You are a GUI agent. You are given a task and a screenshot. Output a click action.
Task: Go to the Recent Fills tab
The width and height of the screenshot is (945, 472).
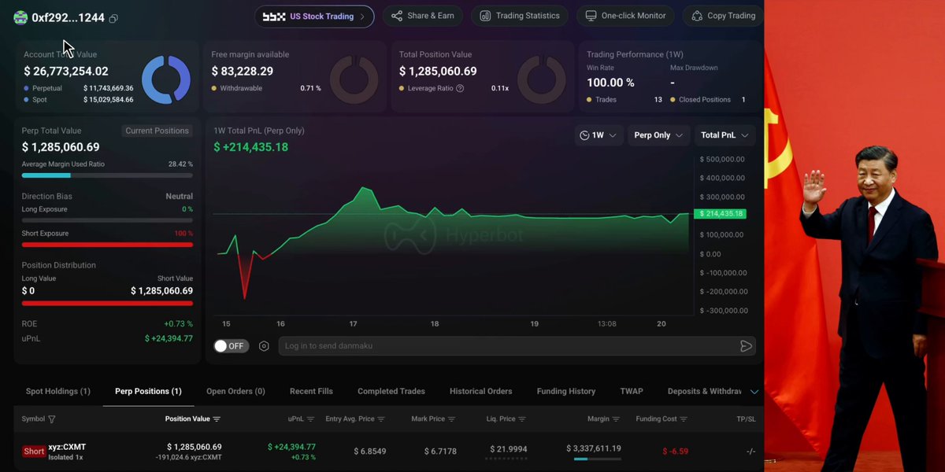(311, 391)
